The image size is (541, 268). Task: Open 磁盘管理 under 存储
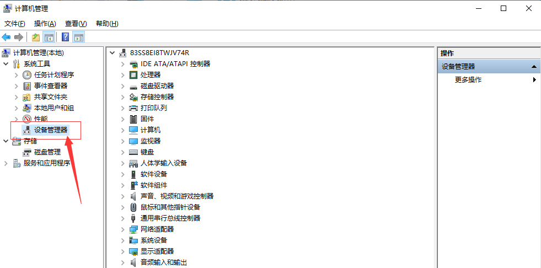(47, 152)
